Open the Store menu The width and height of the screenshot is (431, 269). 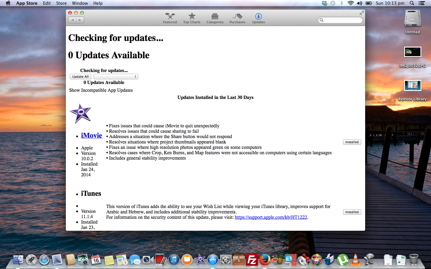(61, 3)
